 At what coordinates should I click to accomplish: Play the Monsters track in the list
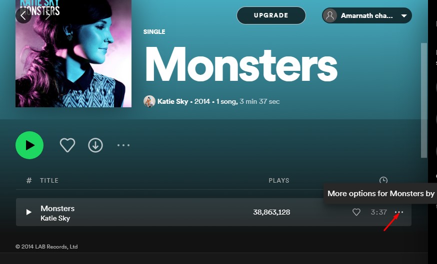[28, 212]
